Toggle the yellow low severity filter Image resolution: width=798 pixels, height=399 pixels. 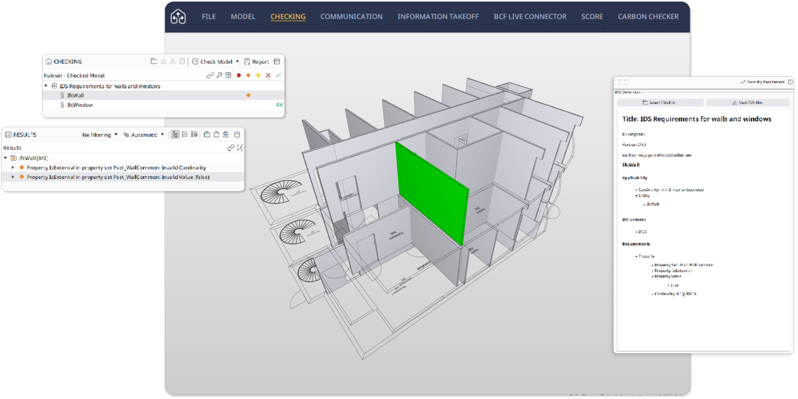(258, 75)
